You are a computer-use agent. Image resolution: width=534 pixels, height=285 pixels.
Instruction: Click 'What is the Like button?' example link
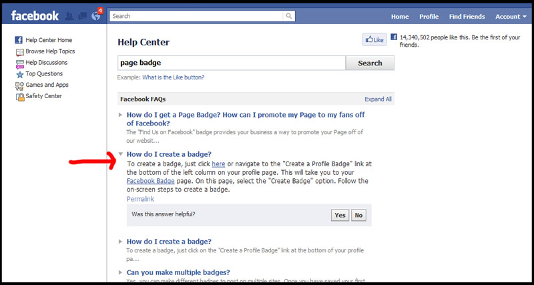pyautogui.click(x=174, y=77)
